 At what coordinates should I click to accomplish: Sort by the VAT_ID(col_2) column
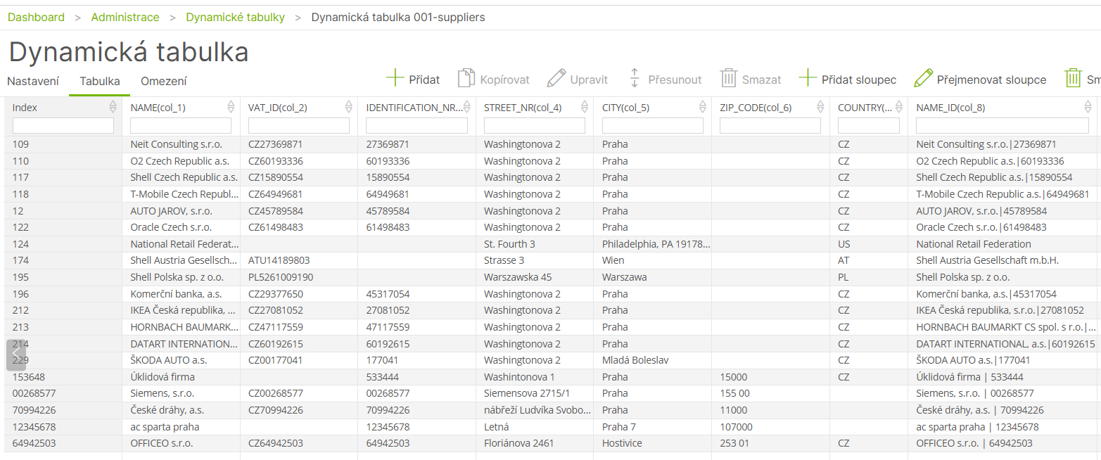349,107
